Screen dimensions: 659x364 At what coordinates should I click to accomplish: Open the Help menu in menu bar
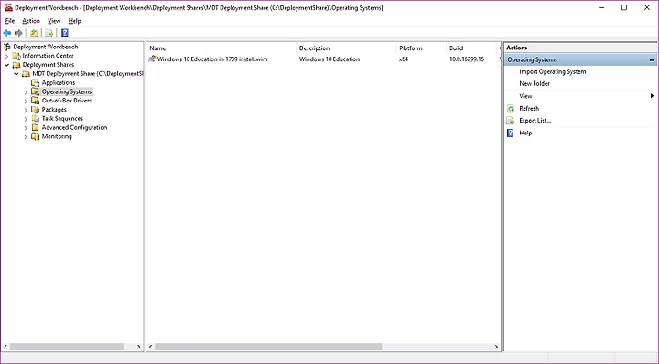74,21
